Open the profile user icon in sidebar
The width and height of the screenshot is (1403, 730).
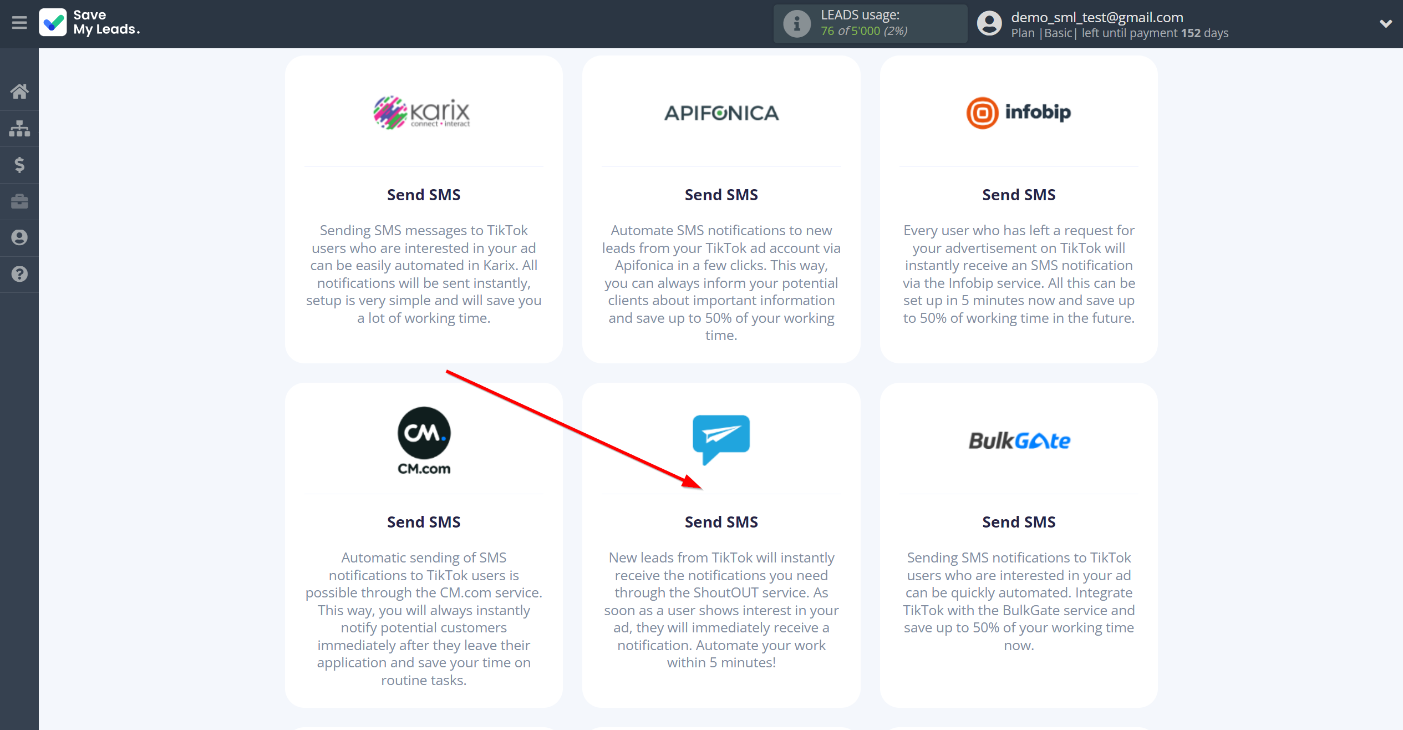pyautogui.click(x=19, y=237)
